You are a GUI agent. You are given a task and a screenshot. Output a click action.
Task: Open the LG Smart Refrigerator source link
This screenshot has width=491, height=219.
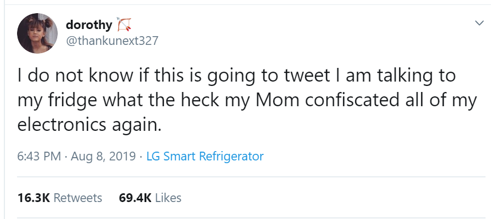coord(205,157)
